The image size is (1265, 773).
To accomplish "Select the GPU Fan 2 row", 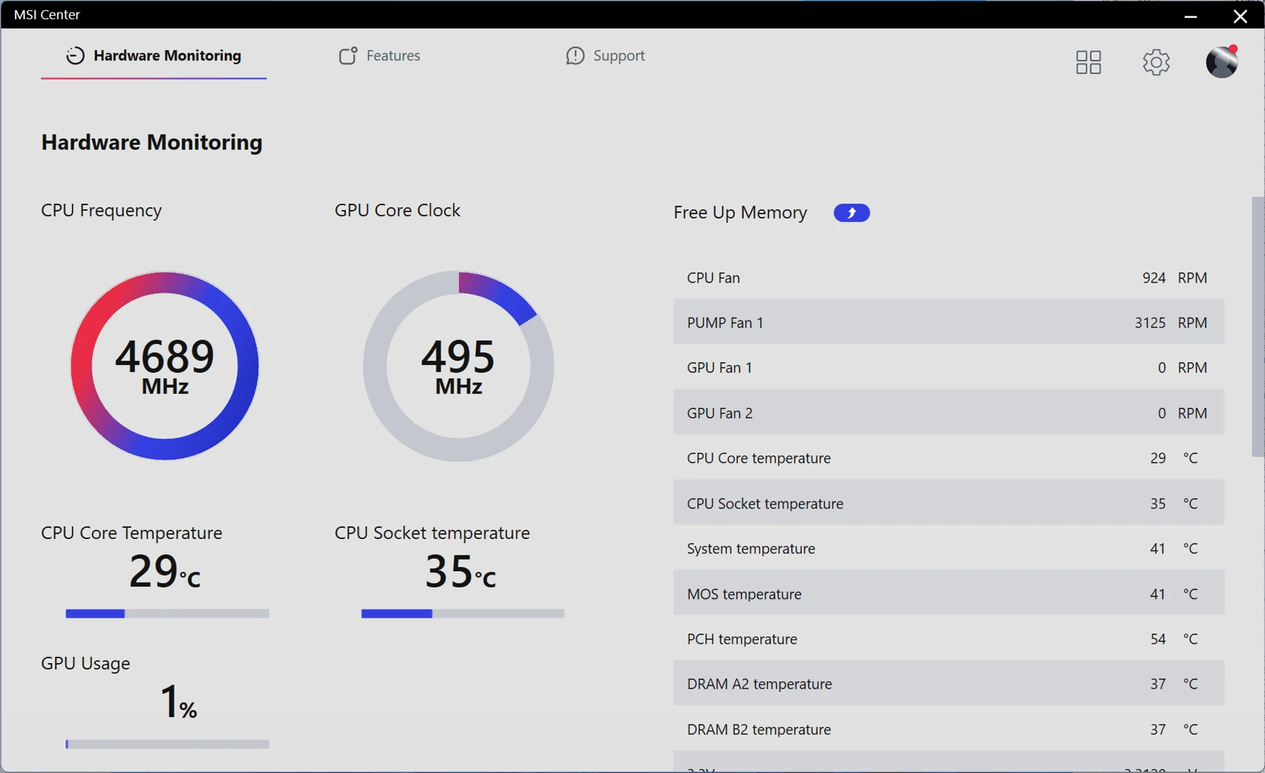I will click(x=949, y=413).
